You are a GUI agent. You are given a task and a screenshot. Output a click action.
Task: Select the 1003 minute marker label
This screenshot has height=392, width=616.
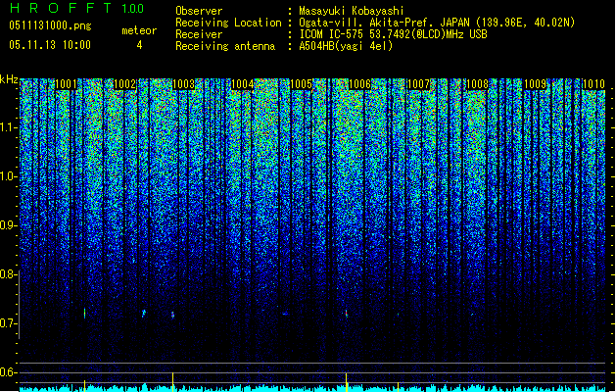[183, 84]
